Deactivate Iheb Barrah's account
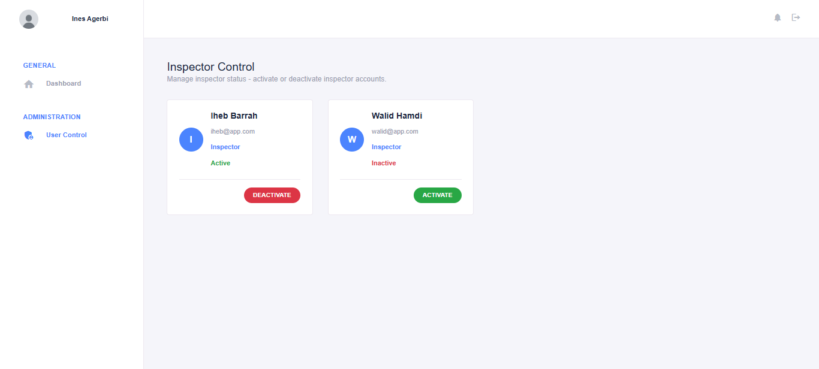 (272, 195)
